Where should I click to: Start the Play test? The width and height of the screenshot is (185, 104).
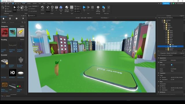(x=84, y=8)
